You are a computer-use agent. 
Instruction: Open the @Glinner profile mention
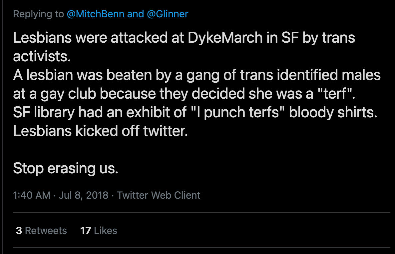[167, 14]
